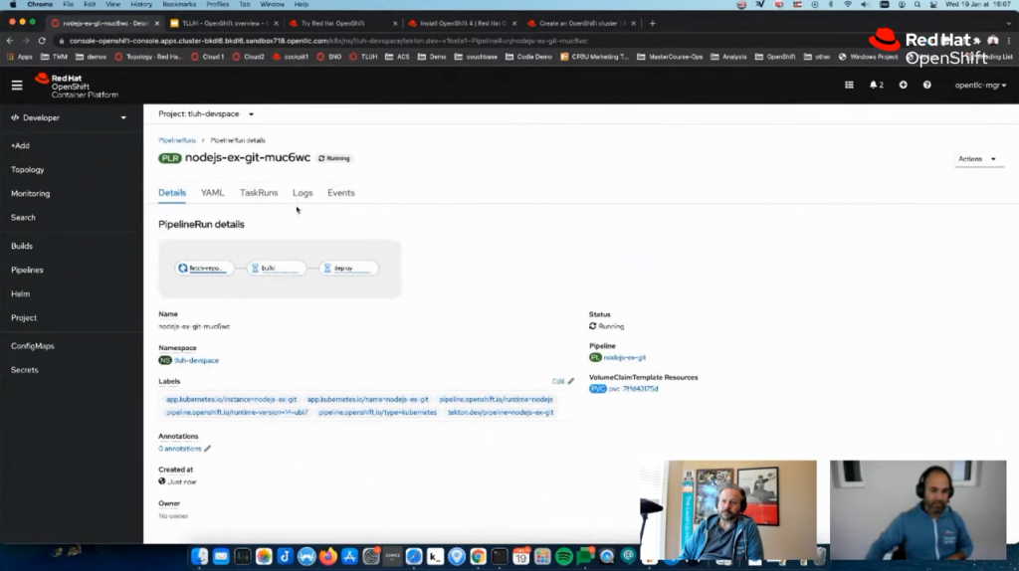Expand the Actions dropdown

click(977, 158)
